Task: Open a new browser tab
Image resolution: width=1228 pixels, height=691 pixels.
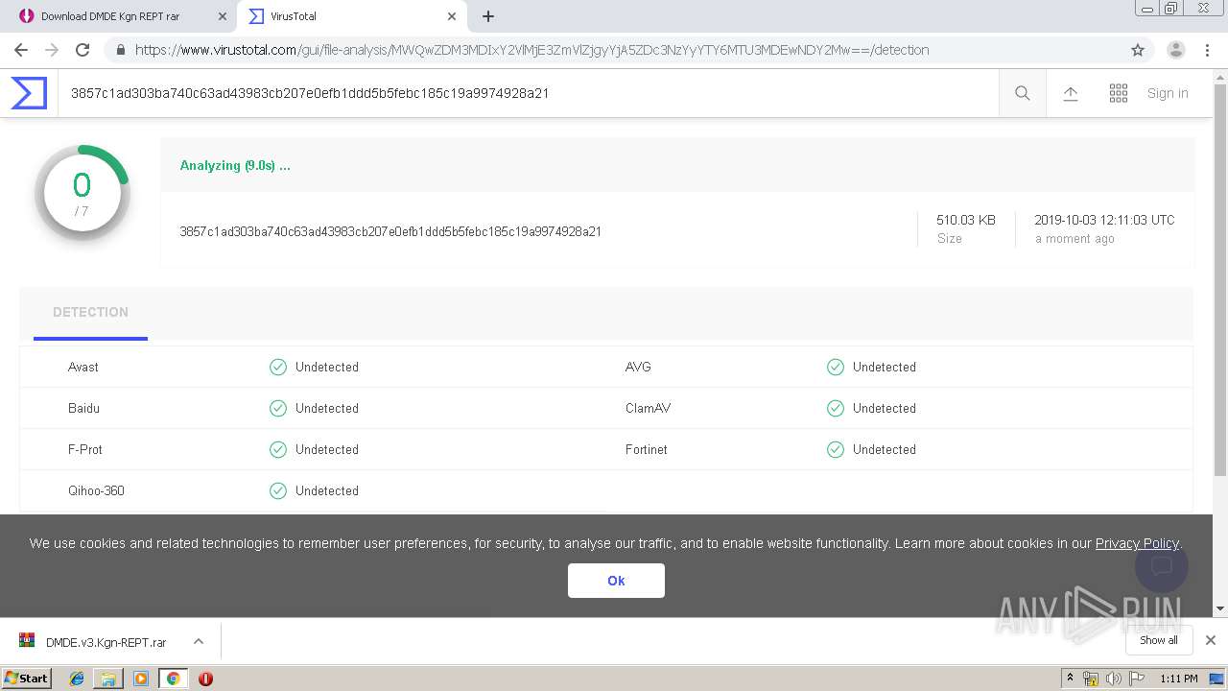Action: pyautogui.click(x=488, y=16)
